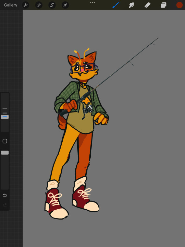The width and height of the screenshot is (185, 247).
Task: Activate the Transform arrow tool
Action: [65, 5]
